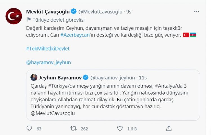
Task: Open the #TekMilletİkiDevlet hashtag link
Action: click(48, 48)
